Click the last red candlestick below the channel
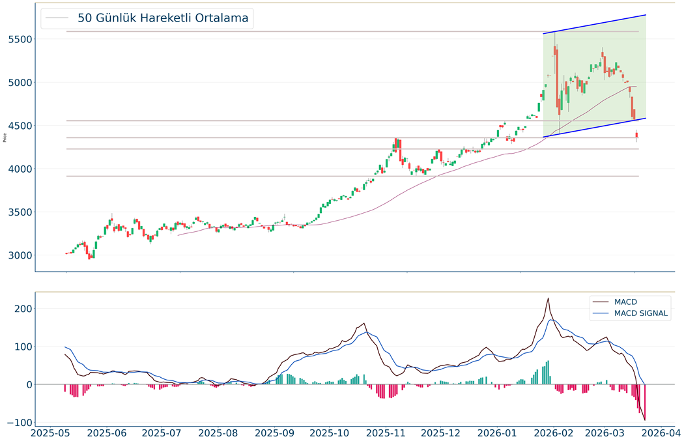Viewport: 684px width, 441px height. click(636, 135)
